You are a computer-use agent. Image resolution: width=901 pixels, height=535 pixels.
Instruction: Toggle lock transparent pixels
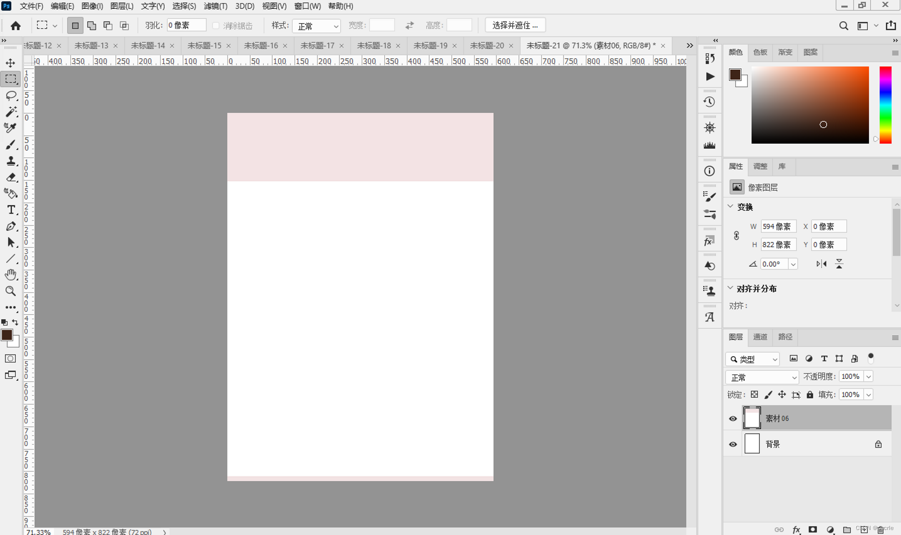click(x=754, y=394)
